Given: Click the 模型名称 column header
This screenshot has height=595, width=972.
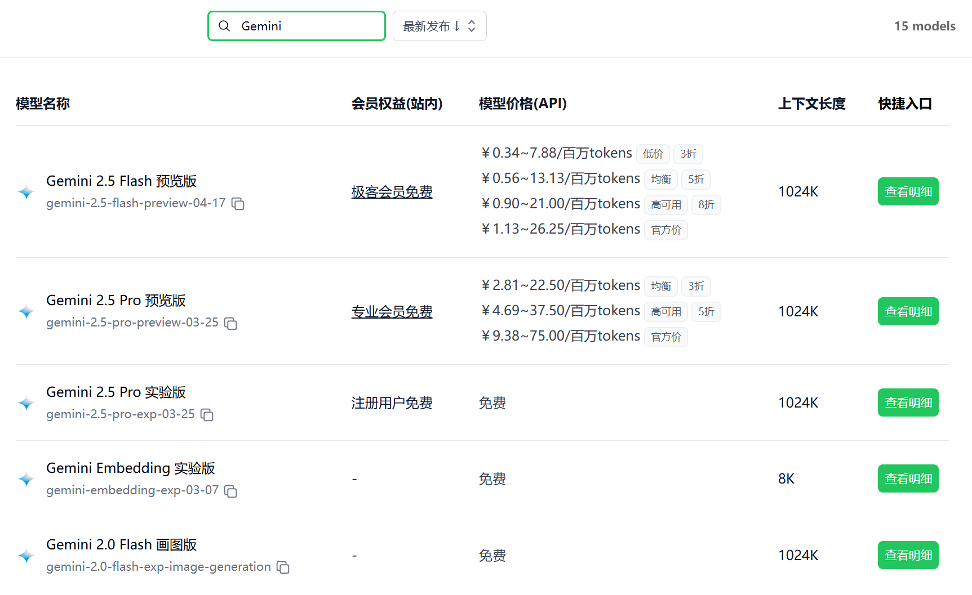Looking at the screenshot, I should point(43,104).
